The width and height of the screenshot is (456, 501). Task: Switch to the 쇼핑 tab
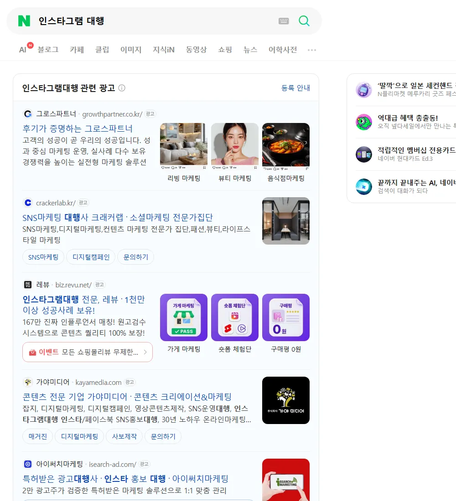pyautogui.click(x=225, y=50)
